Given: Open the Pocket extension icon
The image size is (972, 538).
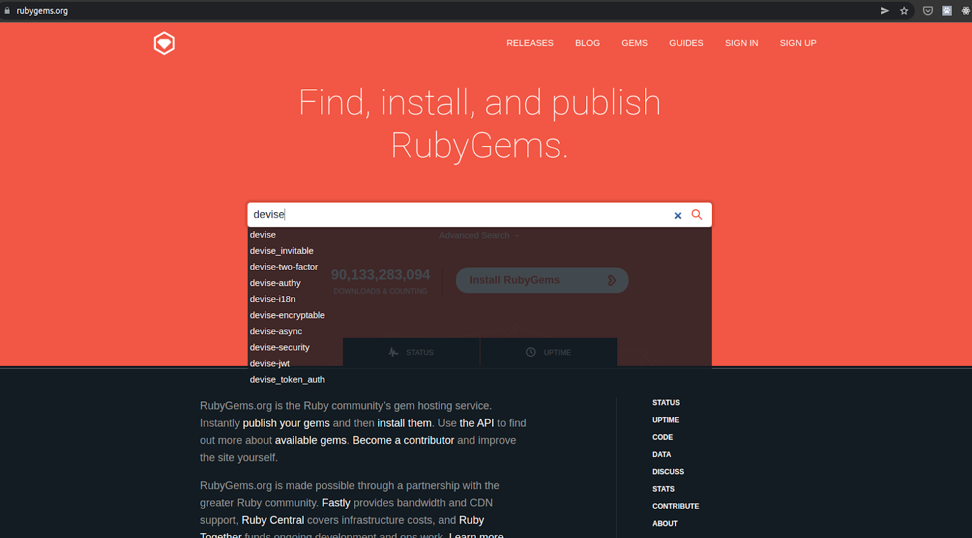Looking at the screenshot, I should click(x=928, y=10).
